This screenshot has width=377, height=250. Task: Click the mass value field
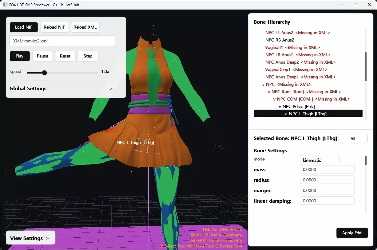pos(327,169)
